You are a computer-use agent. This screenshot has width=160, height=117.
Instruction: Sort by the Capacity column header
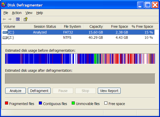coord(94,26)
